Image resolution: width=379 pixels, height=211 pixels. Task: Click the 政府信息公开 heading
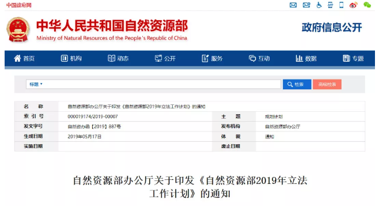point(332,27)
